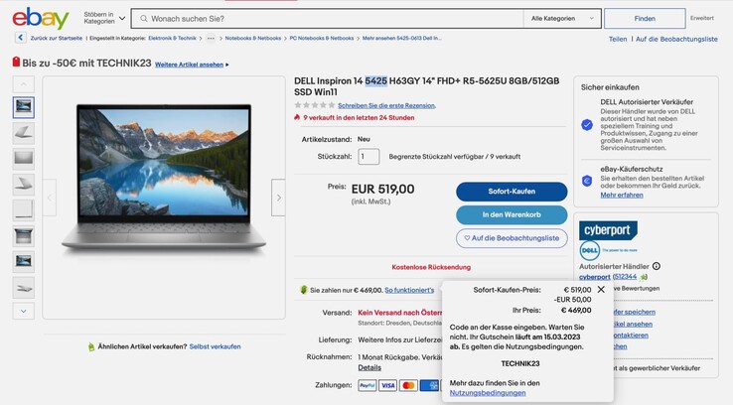Show next product image with right arrow
Screen dimensions: 733x405
coord(279,198)
